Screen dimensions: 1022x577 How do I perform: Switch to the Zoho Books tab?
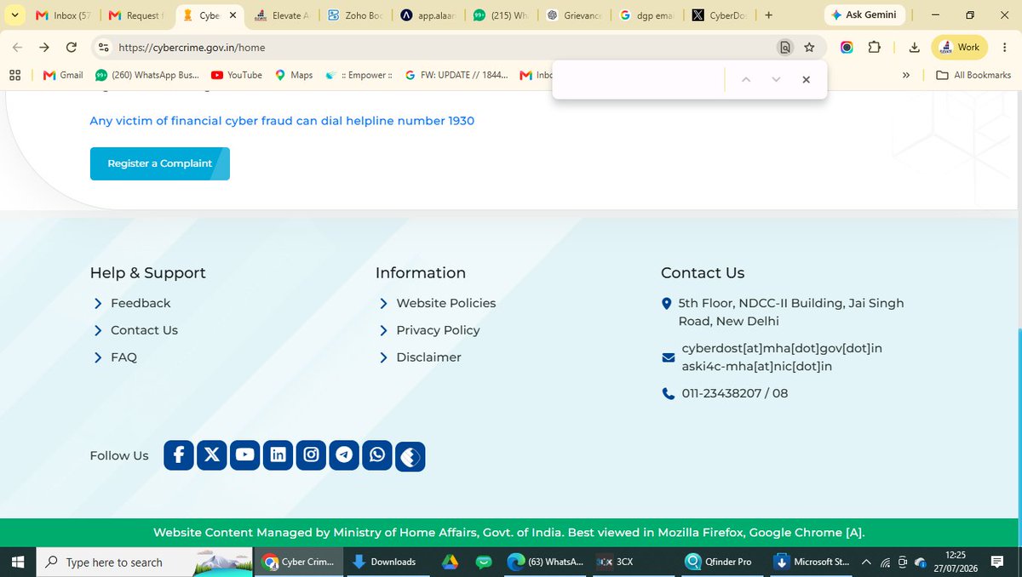click(x=356, y=15)
